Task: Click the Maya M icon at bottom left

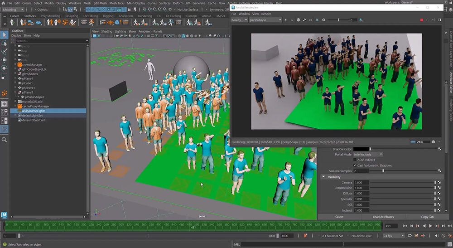Action: [4, 215]
